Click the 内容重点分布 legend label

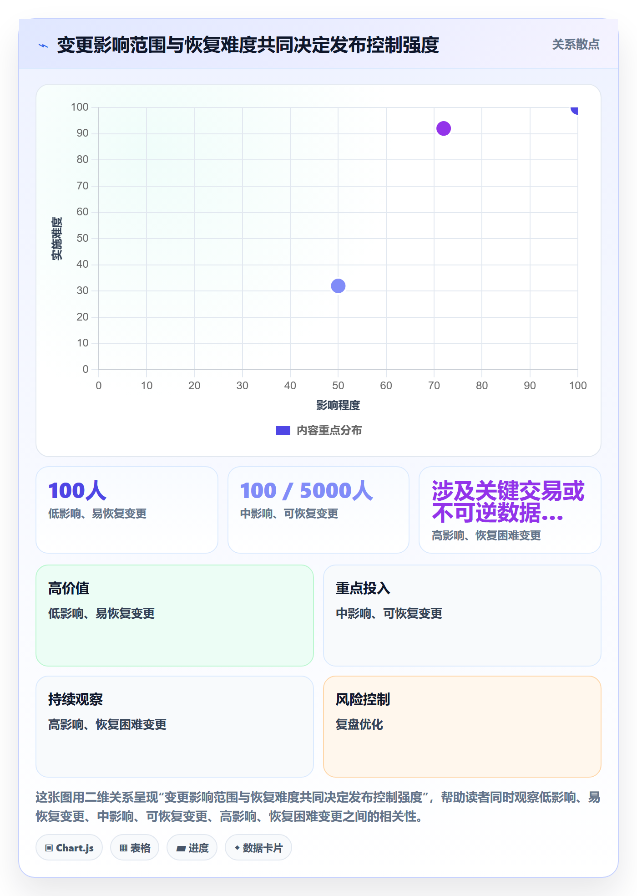(x=329, y=431)
